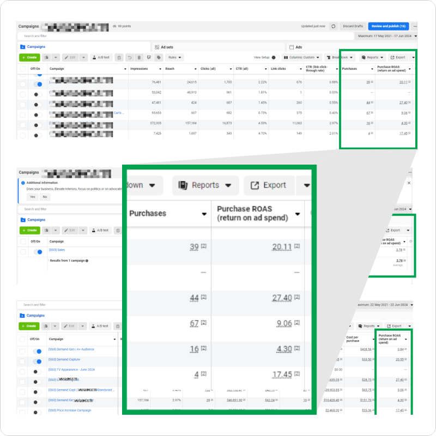Viewport: 436px width, 436px height.
Task: Toggle the View Setup switch
Action: pos(275,57)
